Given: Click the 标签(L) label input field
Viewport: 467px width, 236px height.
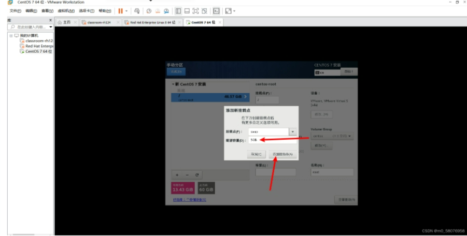Looking at the screenshot, I should tap(276, 172).
